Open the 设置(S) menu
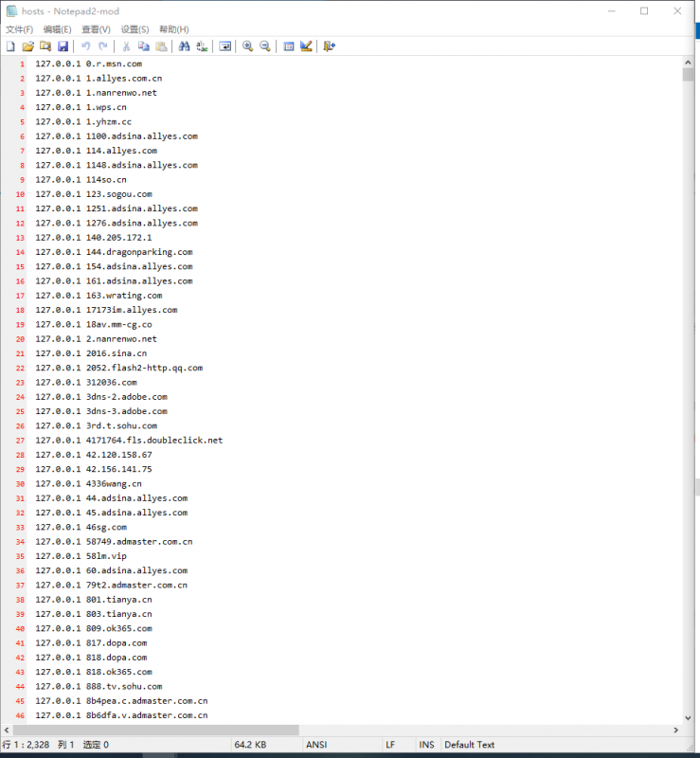Screen dimensions: 700x758 (135, 29)
